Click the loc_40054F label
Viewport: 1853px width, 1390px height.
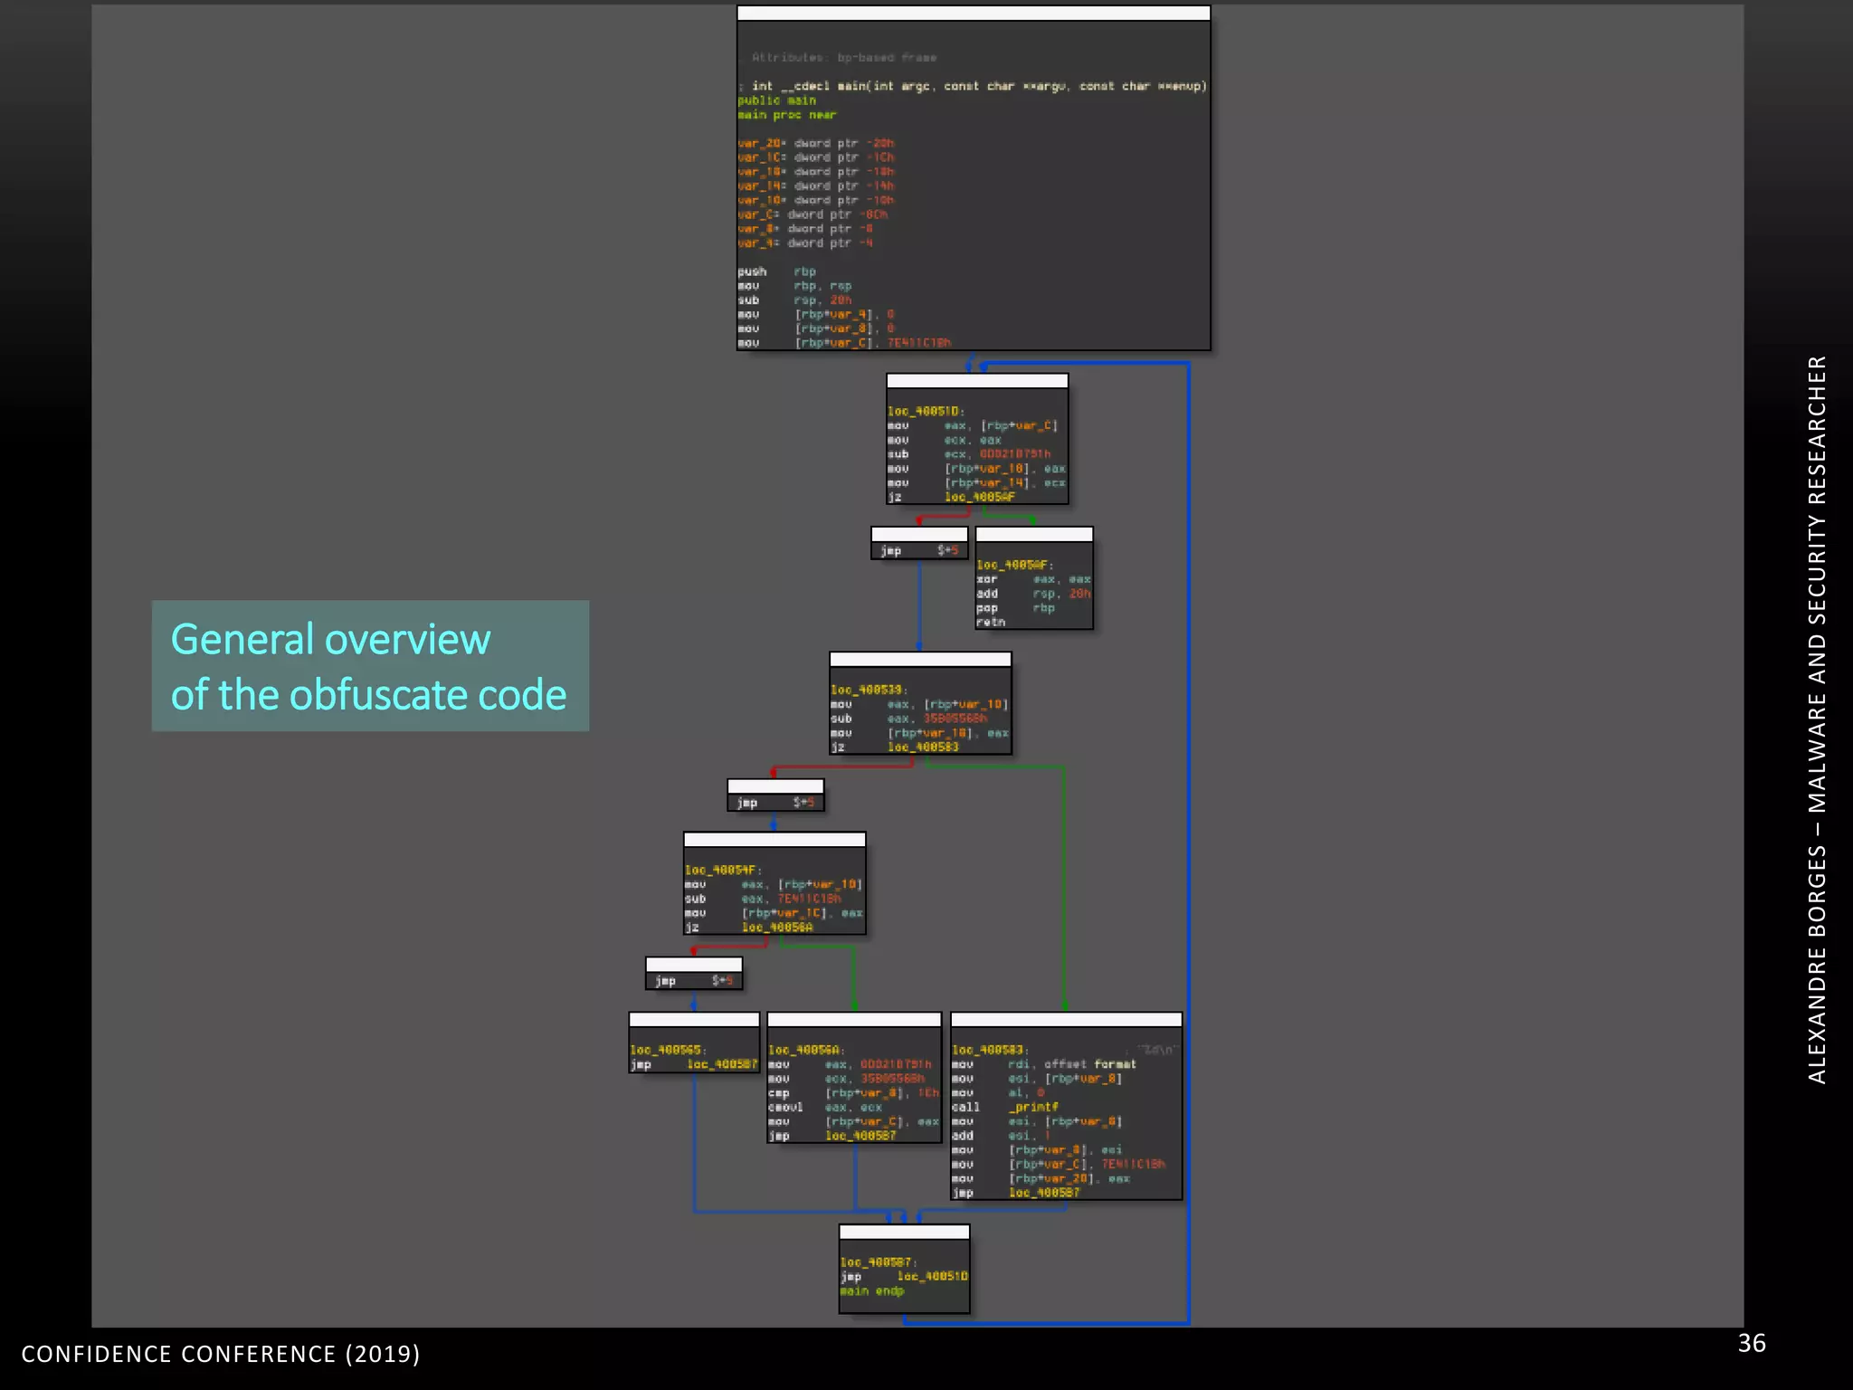723,870
